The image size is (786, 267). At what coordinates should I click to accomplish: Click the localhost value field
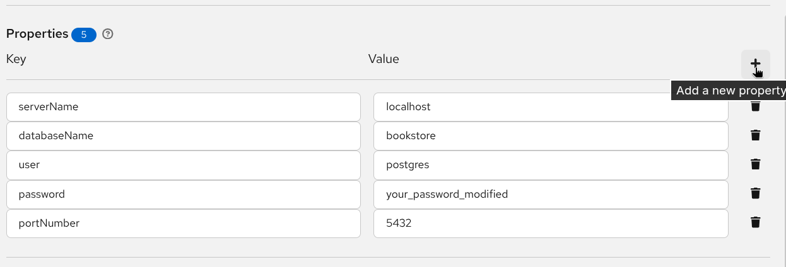coord(550,107)
